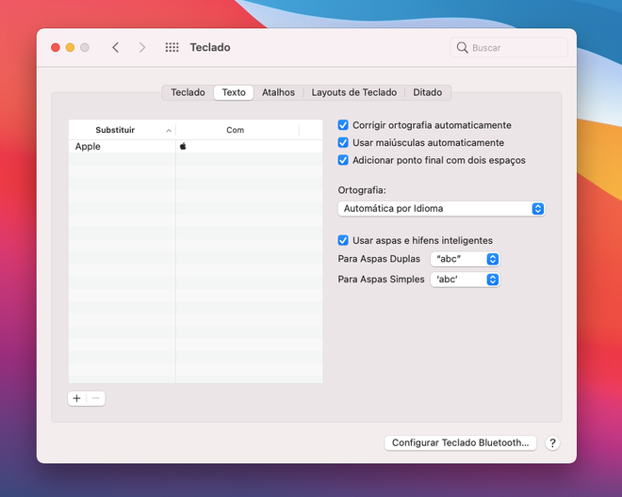Go back with the left chevron
622x497 pixels.
(115, 48)
